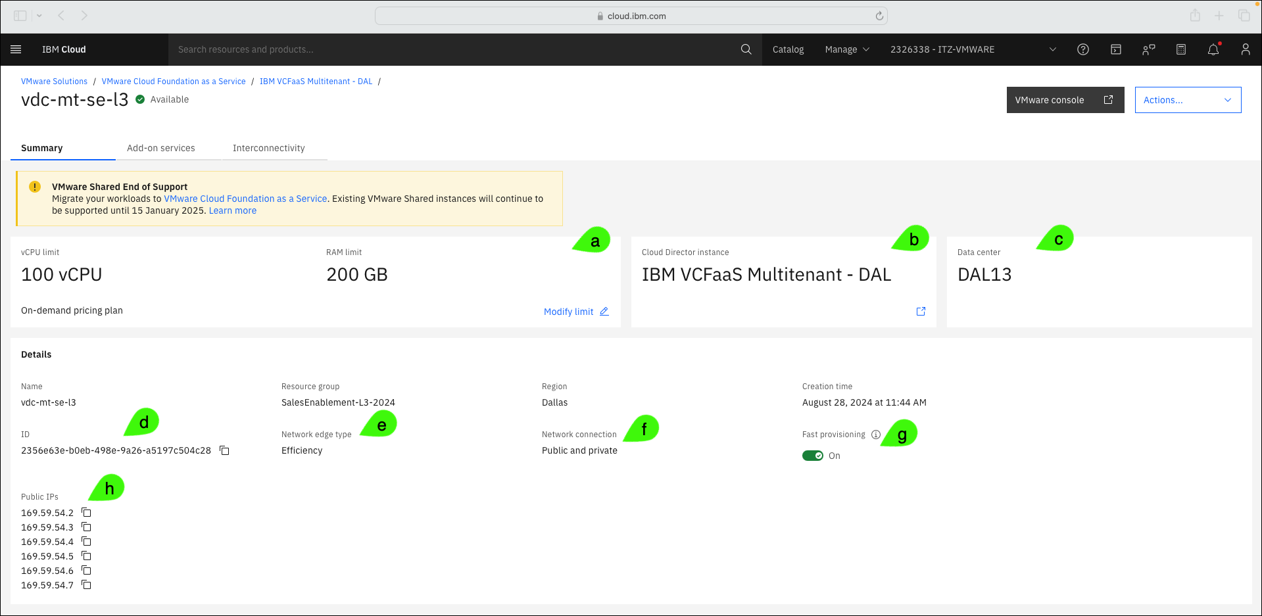Click the DAL13 data center value

click(984, 275)
